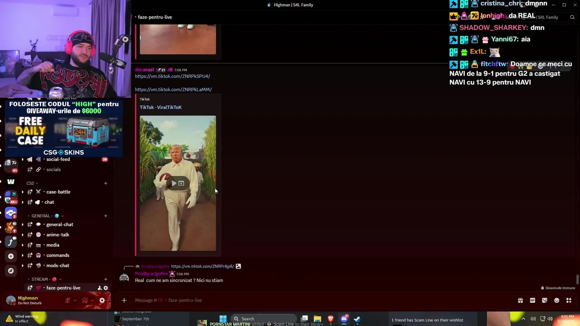Open the GIF picker
580x326 pixels.
532,300
